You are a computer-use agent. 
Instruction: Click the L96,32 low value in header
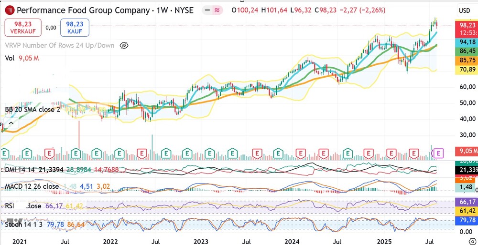pos(301,10)
